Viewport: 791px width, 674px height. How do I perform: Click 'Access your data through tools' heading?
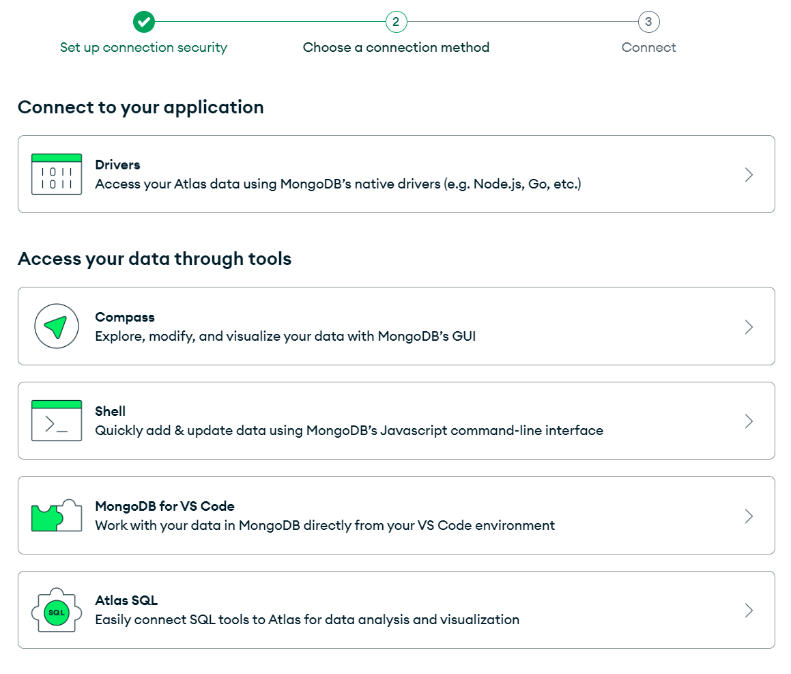tap(154, 259)
